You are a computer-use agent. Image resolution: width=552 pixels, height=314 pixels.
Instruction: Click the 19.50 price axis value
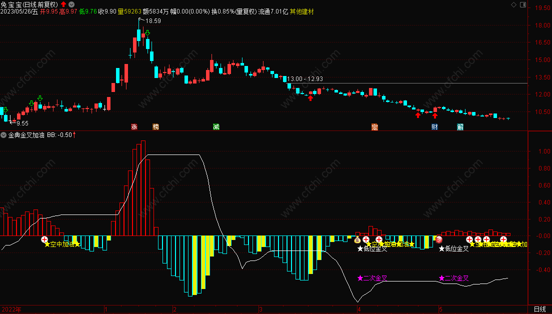tap(542, 7)
